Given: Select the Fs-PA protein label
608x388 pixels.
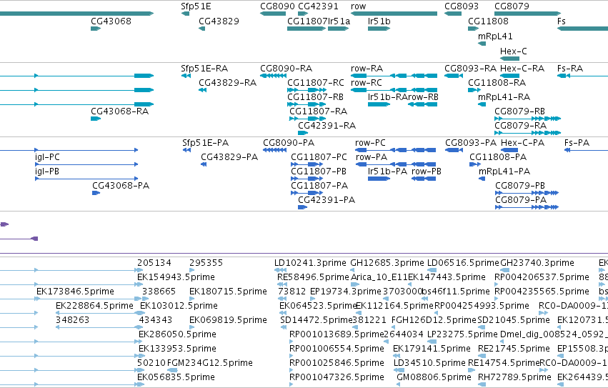Looking at the screenshot, I should tap(577, 143).
